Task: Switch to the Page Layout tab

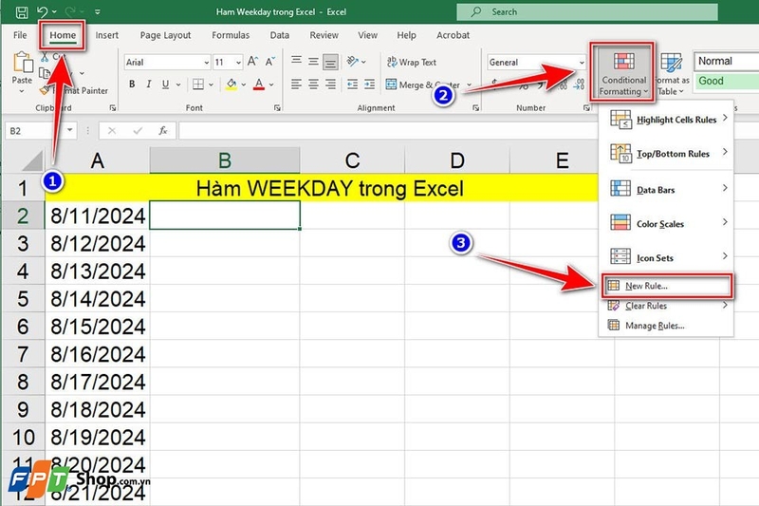Action: point(165,35)
